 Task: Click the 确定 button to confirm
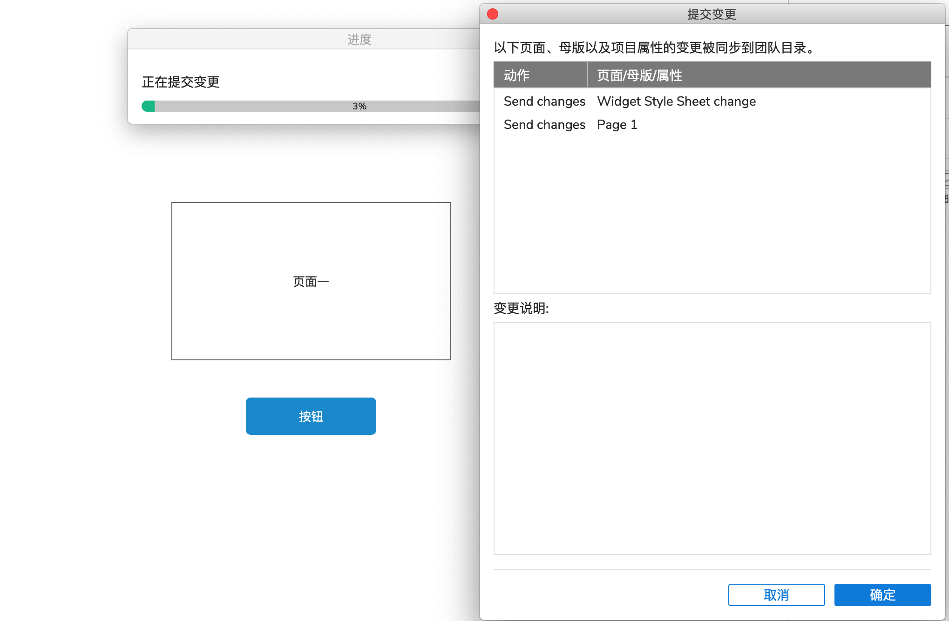click(x=882, y=594)
